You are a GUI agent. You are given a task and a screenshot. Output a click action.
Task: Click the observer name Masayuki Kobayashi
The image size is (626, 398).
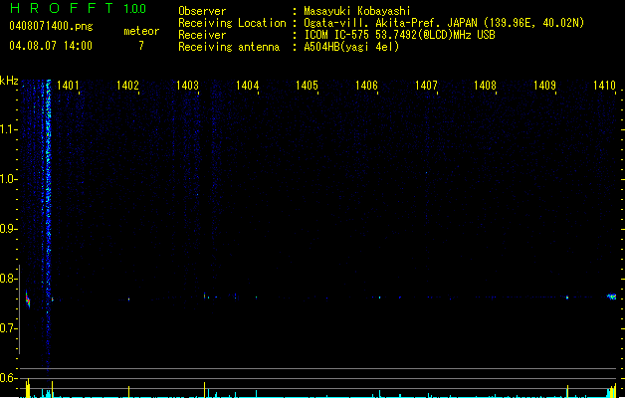357,11
